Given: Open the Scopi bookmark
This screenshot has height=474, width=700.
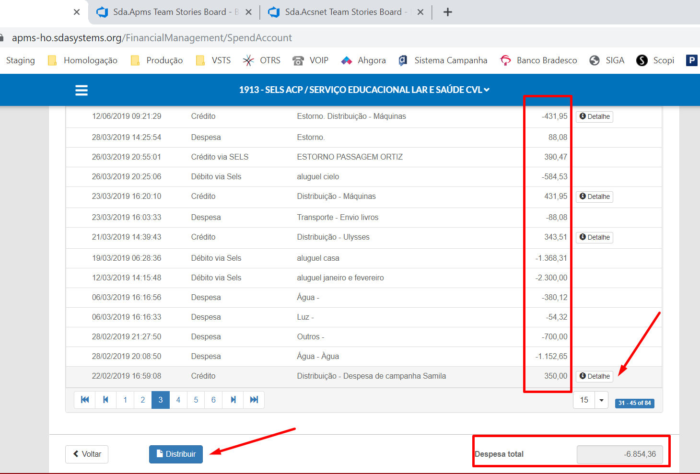Looking at the screenshot, I should pos(655,60).
